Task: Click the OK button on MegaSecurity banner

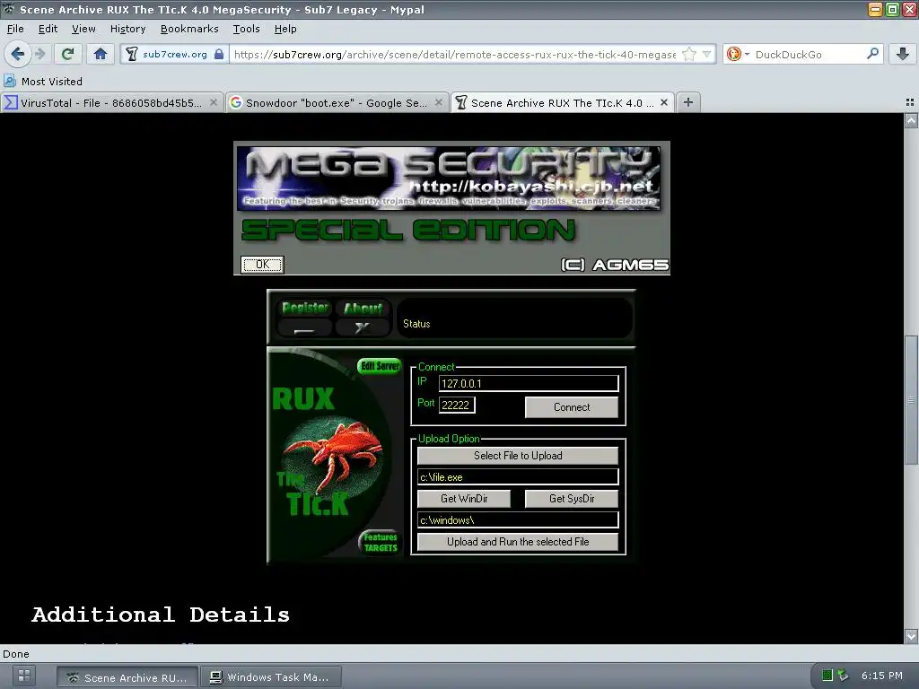Action: pyautogui.click(x=262, y=265)
